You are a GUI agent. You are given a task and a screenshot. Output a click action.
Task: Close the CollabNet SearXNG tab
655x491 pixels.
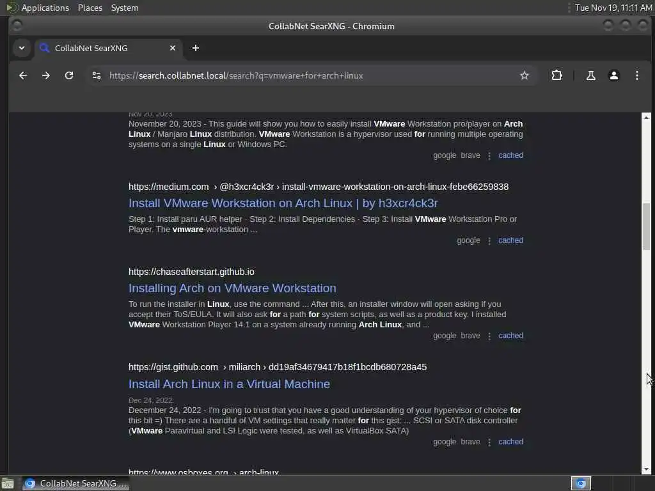click(173, 48)
